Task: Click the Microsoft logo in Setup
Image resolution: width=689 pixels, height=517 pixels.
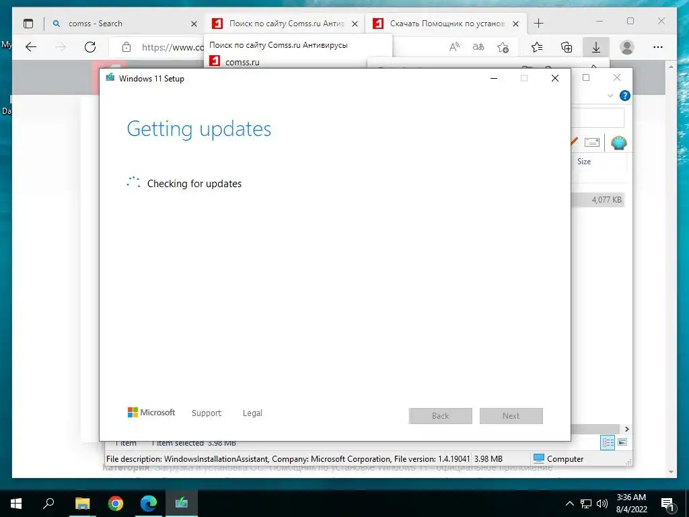Action: tap(151, 413)
